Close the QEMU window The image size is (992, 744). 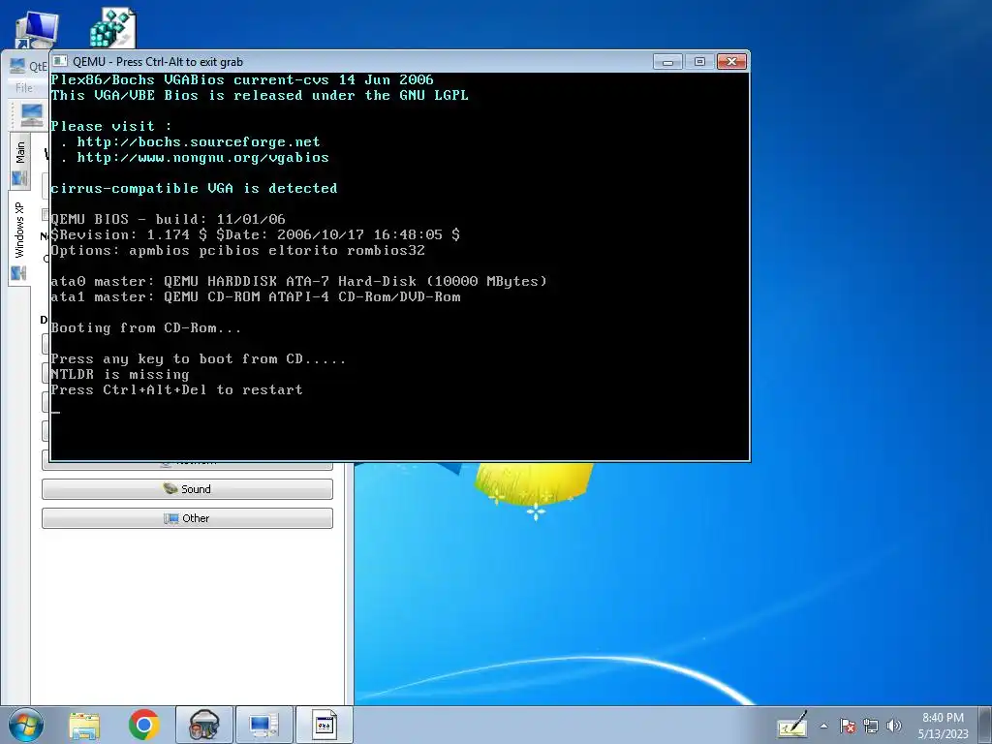point(731,61)
